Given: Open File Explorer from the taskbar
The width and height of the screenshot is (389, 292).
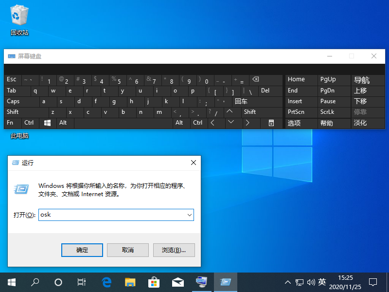Looking at the screenshot, I should coord(130,282).
